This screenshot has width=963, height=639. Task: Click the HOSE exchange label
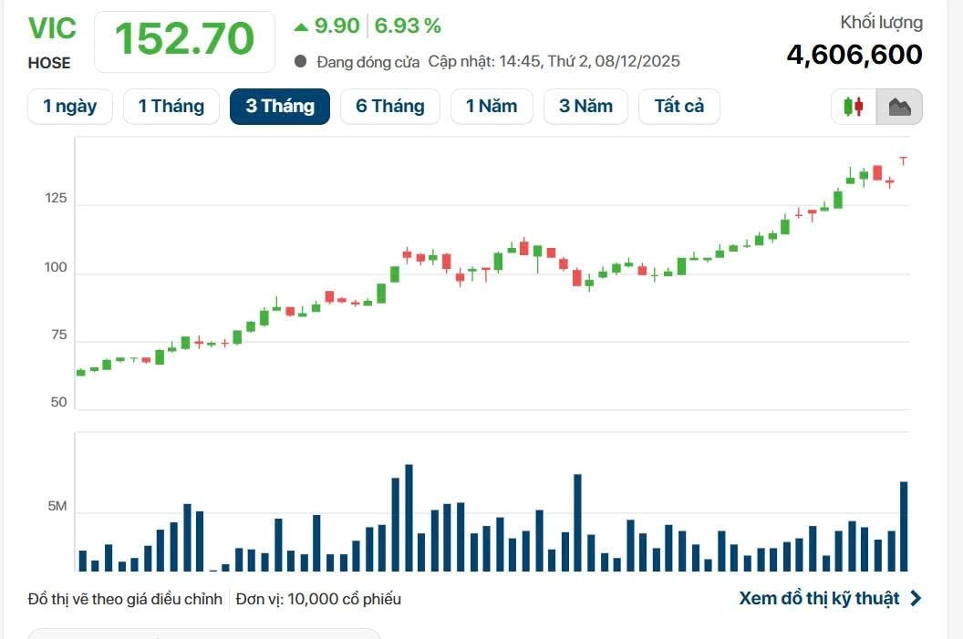click(x=49, y=63)
